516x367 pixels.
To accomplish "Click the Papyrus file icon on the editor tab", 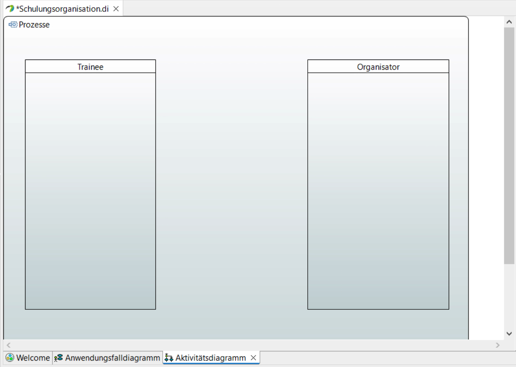I will click(x=10, y=9).
